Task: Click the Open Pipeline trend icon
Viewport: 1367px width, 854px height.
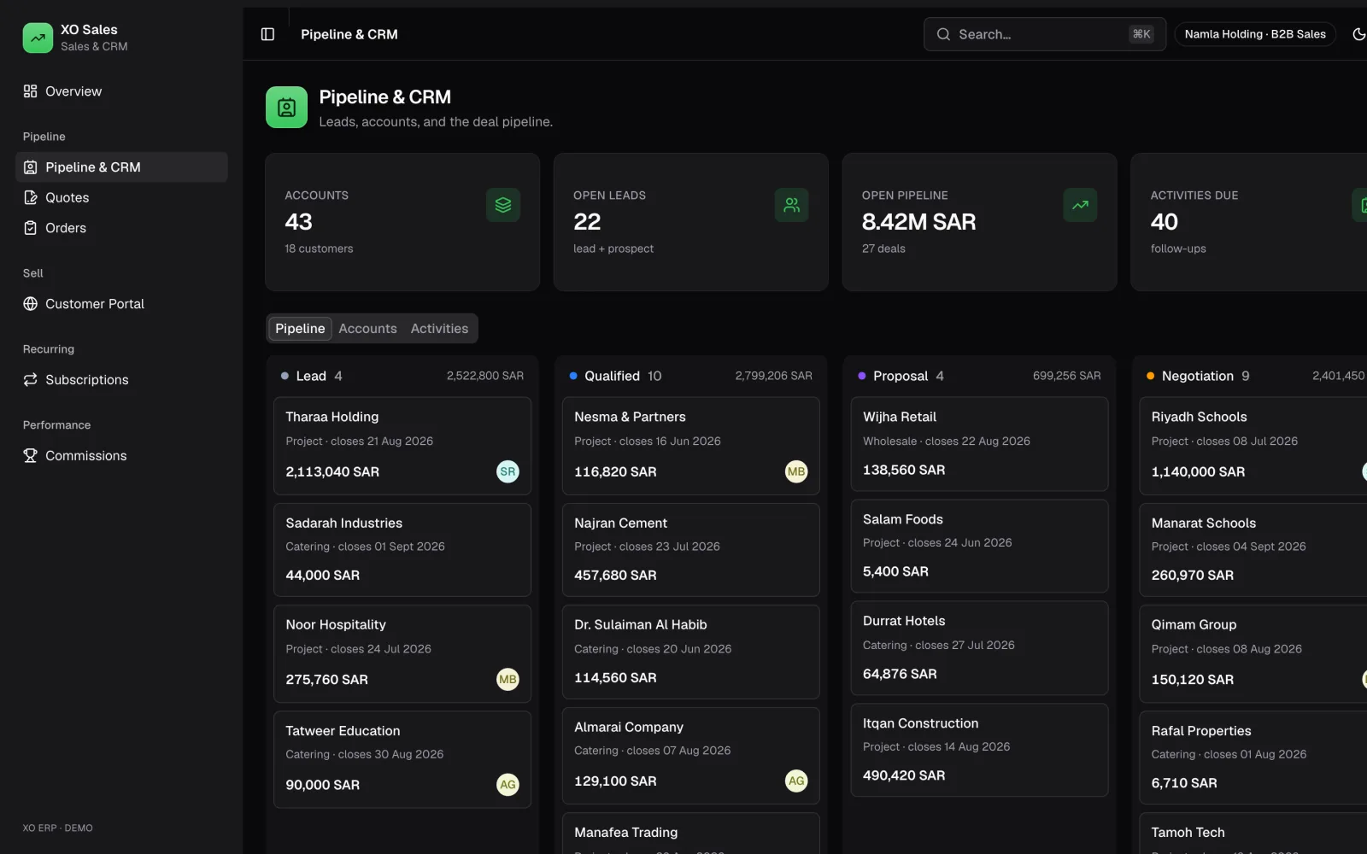Action: tap(1080, 205)
